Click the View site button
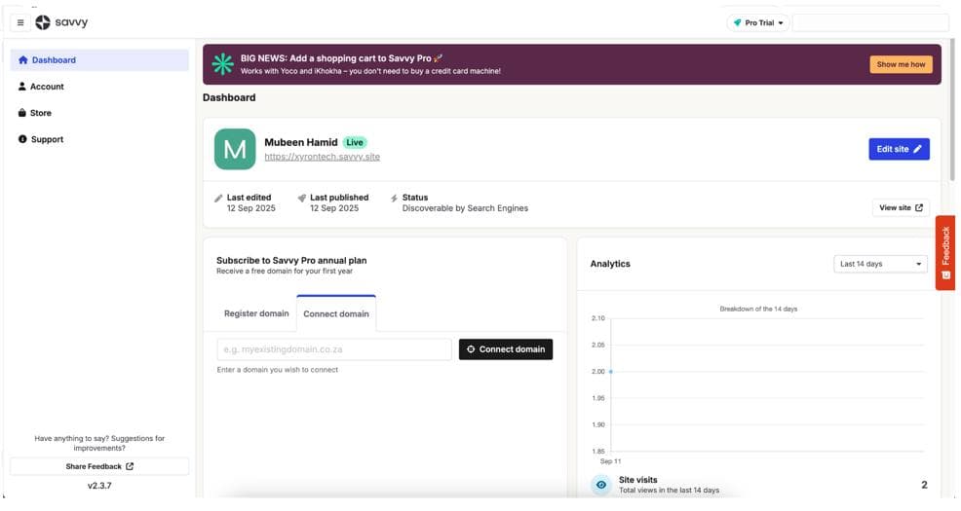 (901, 207)
